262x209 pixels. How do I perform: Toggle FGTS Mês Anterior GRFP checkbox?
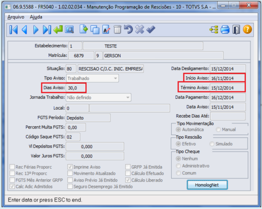(x=12, y=180)
